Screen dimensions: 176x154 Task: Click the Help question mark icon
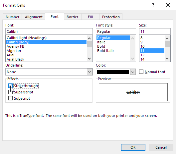tap(153, 5)
